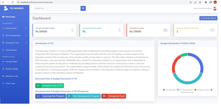Click the blue search magnifier button

pyautogui.click(x=83, y=9)
